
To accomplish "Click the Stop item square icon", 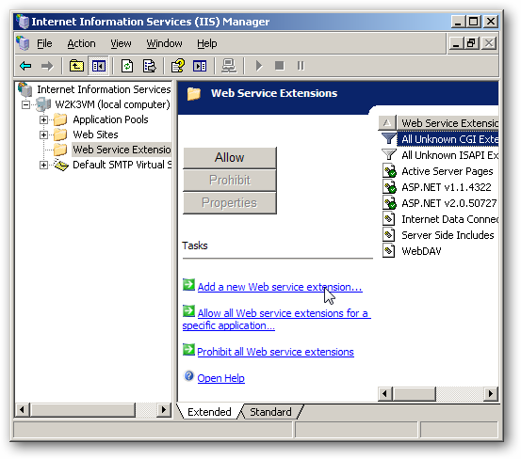I will point(280,66).
